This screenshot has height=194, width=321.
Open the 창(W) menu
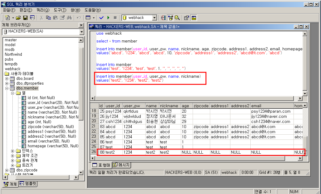[x=75, y=10]
